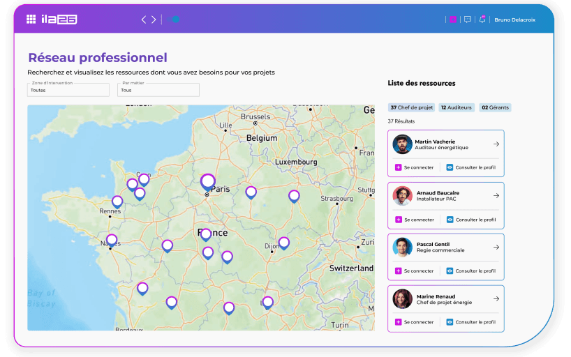This screenshot has width=571, height=357.
Task: View Marine Renaud's profile
Action: (471, 322)
